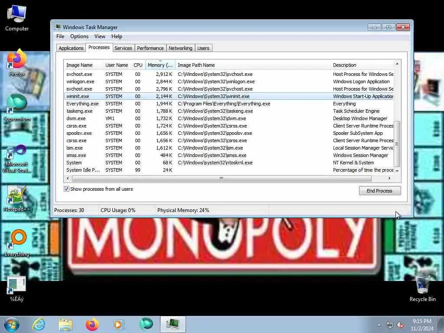Click the Task Manager taskbar button
Viewport: 444px width, 333px height.
click(x=173, y=324)
